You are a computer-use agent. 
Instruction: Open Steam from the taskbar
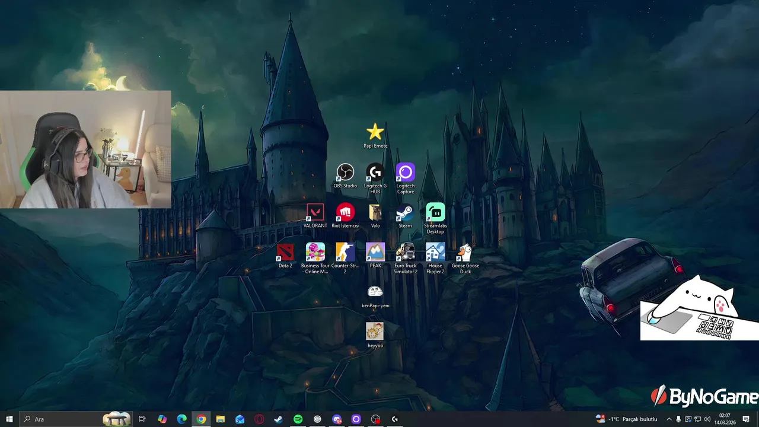click(x=278, y=419)
